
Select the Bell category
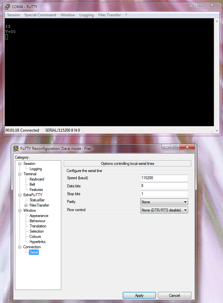[x=32, y=184]
